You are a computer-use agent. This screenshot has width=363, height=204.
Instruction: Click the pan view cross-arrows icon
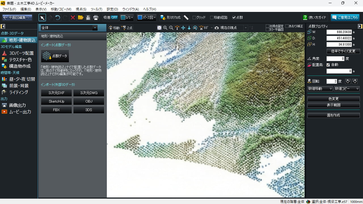[x=183, y=28]
